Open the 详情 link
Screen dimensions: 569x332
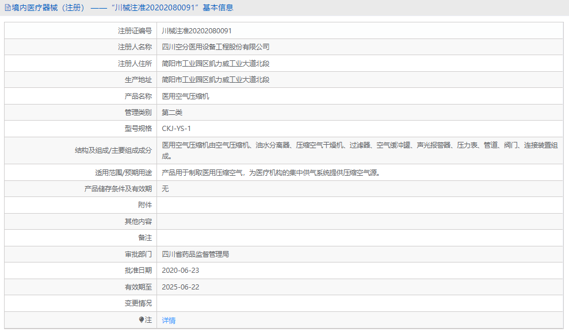pyautogui.click(x=169, y=321)
